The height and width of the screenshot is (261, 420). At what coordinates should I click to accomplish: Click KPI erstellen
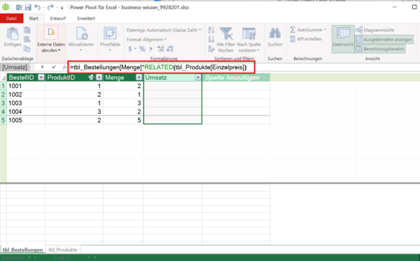pyautogui.click(x=306, y=39)
